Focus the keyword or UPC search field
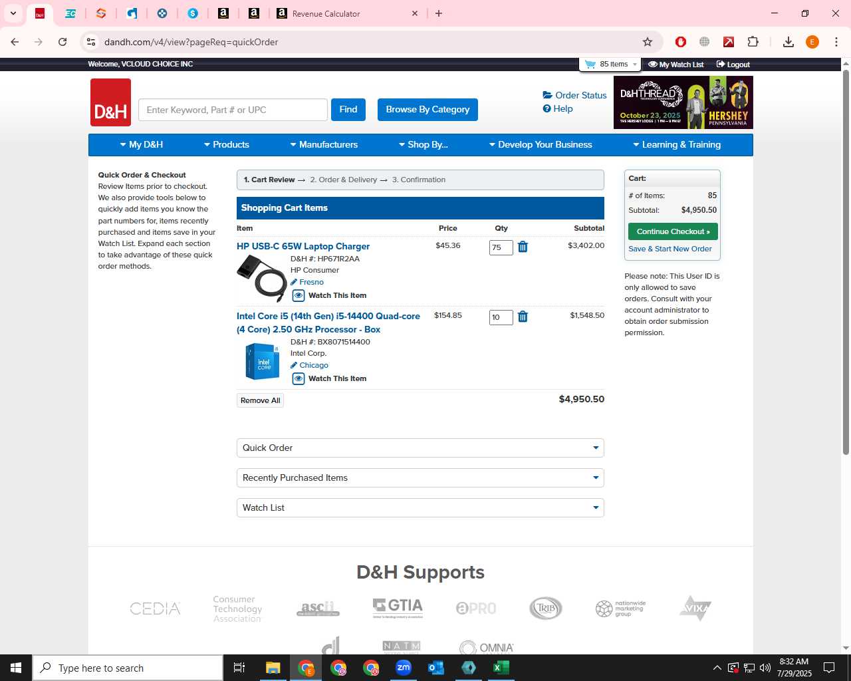The height and width of the screenshot is (681, 851). (x=233, y=110)
